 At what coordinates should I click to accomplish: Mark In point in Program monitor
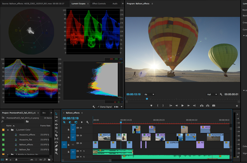pos(158,106)
